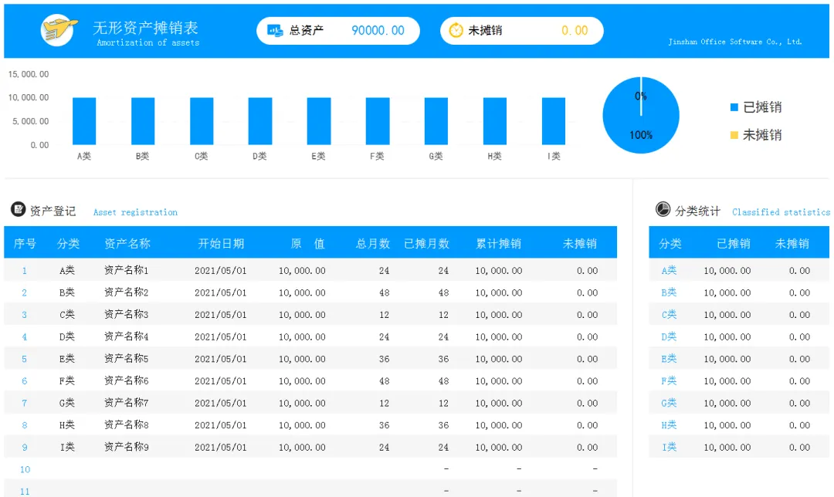Click total months 48 in row 2

(x=384, y=293)
